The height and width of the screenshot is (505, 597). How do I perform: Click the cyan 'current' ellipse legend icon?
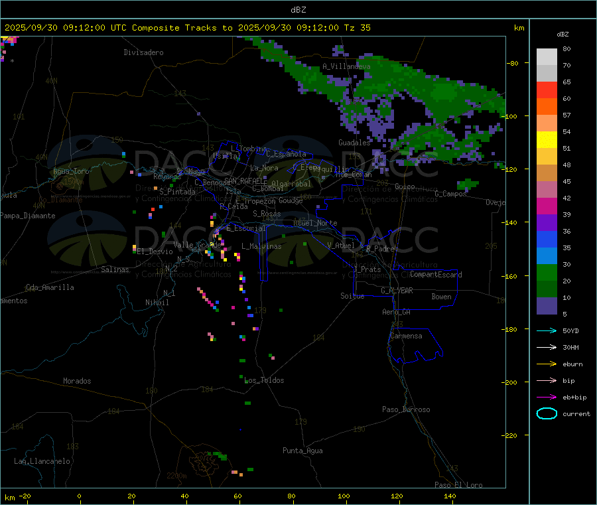click(x=547, y=413)
